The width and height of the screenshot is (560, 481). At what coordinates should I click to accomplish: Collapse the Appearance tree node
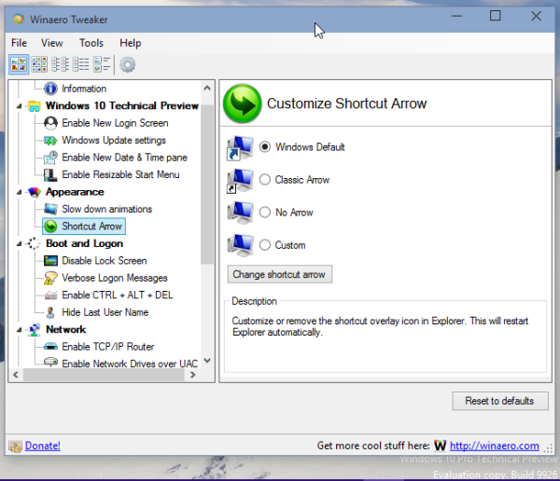pyautogui.click(x=20, y=192)
